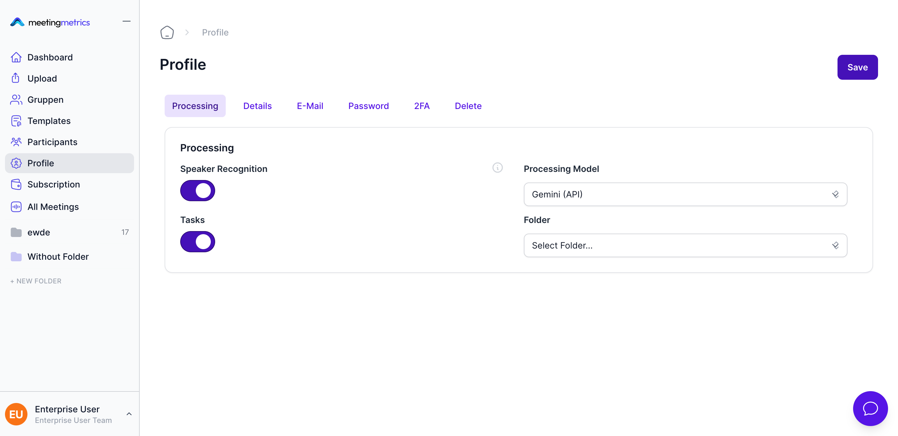Open the chat bubble support widget

pos(870,408)
